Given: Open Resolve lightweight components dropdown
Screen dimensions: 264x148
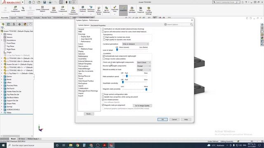Looking at the screenshot, I should (144, 66).
